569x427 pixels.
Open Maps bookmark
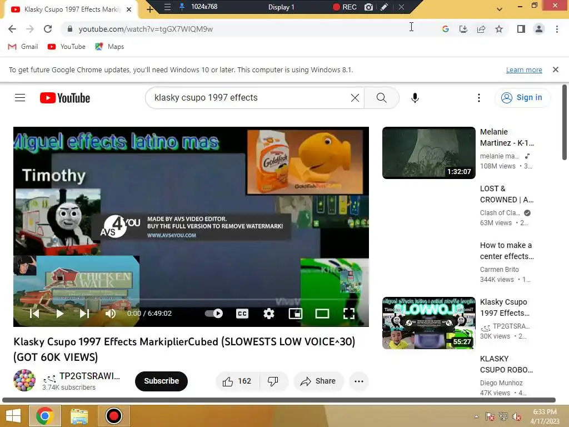click(x=109, y=47)
